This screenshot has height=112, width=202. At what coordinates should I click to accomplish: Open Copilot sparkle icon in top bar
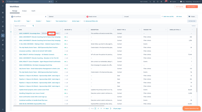pyautogui.click(x=171, y=2)
